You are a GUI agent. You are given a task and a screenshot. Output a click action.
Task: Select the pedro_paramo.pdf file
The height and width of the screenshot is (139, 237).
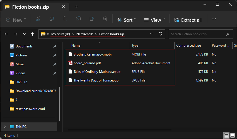[x=87, y=63]
